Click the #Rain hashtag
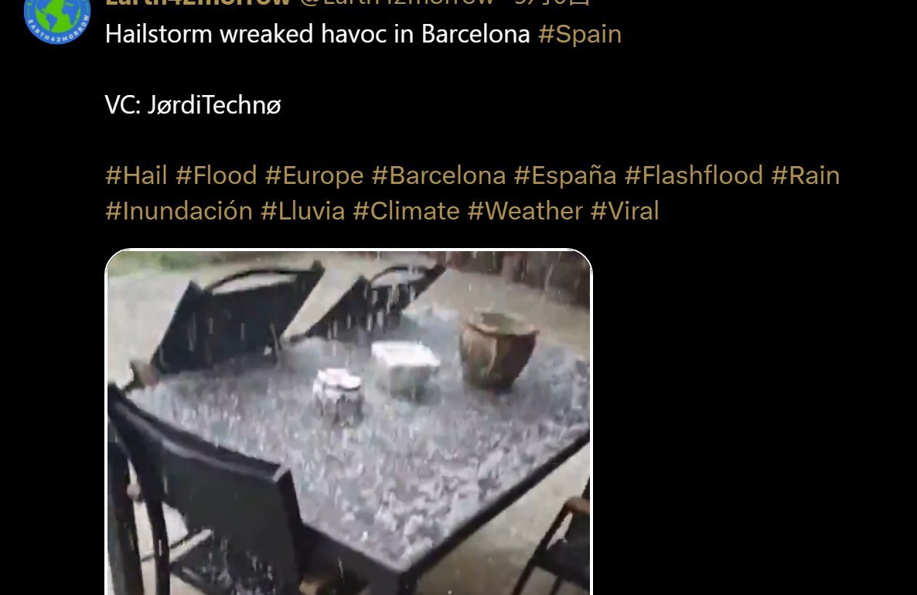 pos(806,175)
